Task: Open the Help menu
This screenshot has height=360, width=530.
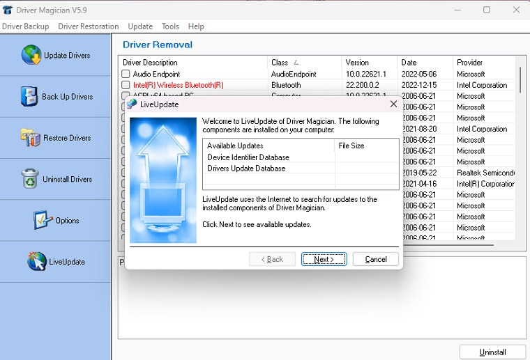Action: [x=196, y=26]
